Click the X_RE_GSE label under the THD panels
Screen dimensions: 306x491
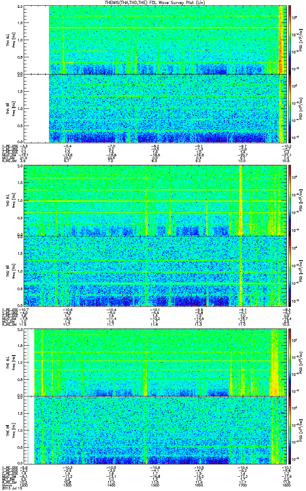[x=9, y=309]
